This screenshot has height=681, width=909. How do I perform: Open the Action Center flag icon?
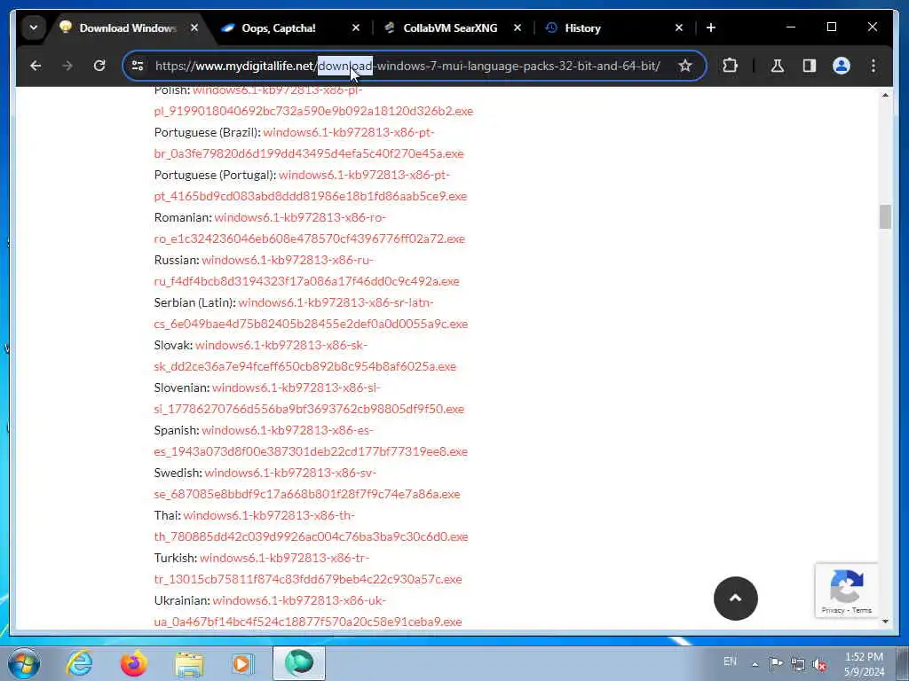776,664
